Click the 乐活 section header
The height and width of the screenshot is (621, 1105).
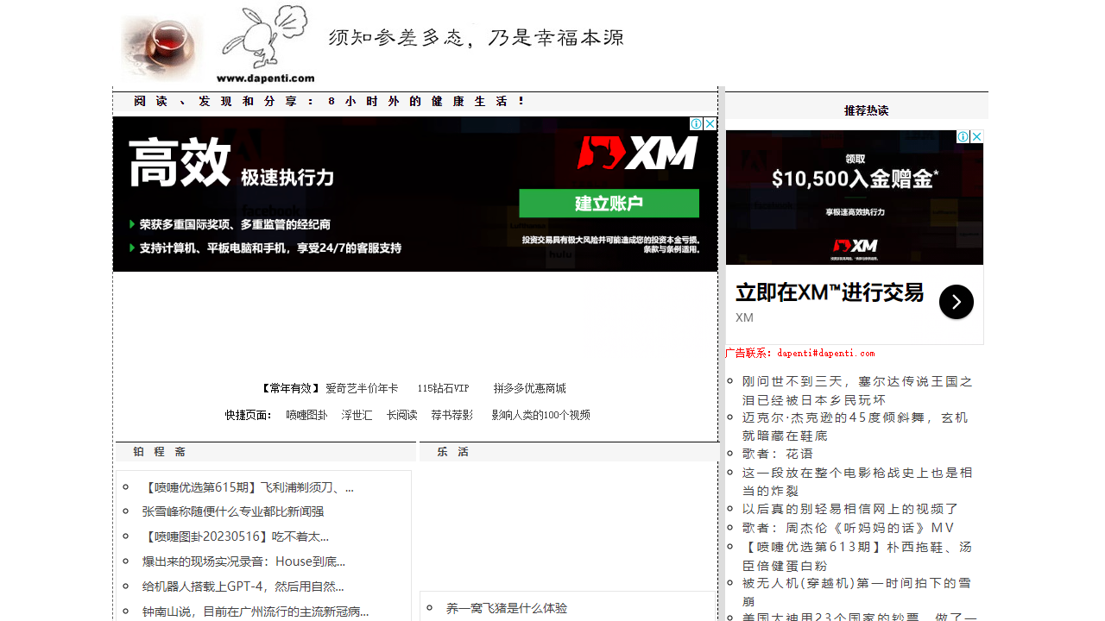[452, 451]
